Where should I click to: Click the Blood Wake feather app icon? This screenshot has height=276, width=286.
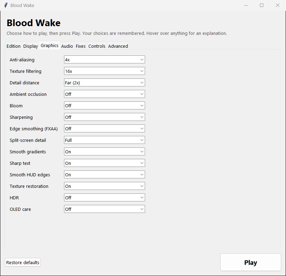tap(6, 5)
